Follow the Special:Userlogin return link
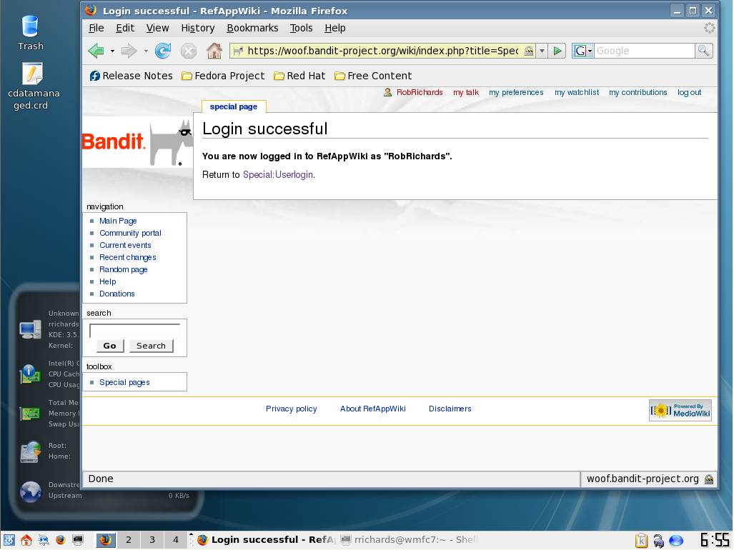Screen dimensions: 734x550 (277, 175)
